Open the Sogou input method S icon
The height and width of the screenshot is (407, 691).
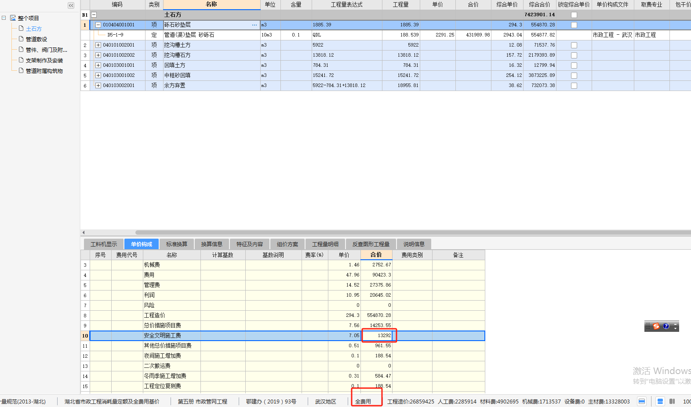(x=656, y=326)
